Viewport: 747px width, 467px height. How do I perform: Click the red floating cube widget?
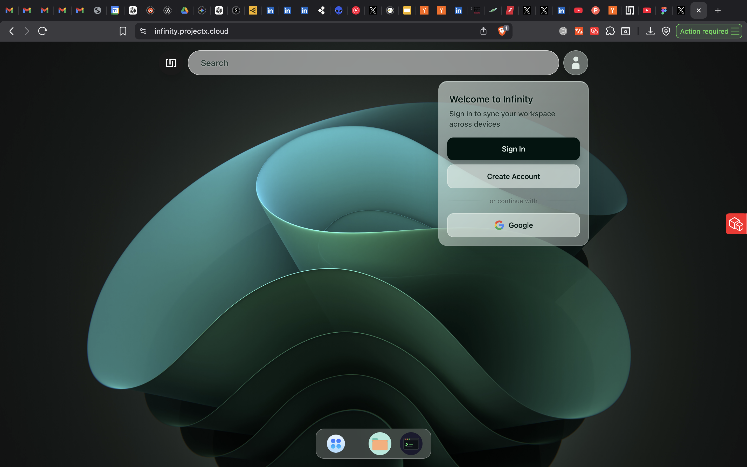click(x=736, y=224)
